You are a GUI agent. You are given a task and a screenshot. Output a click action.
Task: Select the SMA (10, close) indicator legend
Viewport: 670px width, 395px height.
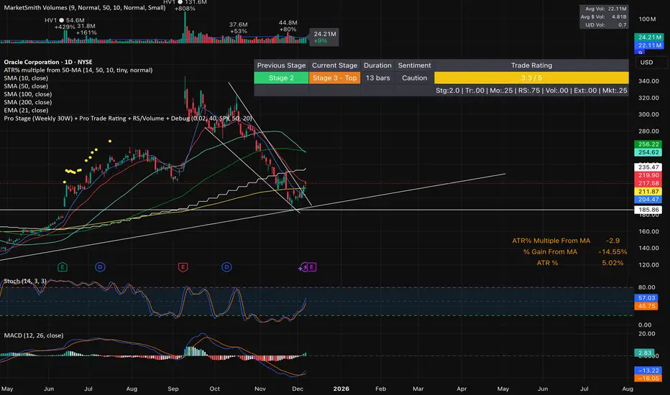(x=26, y=78)
